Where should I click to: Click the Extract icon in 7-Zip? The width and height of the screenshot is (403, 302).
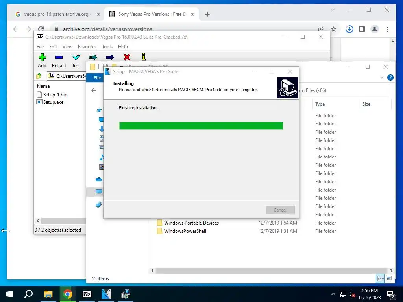(59, 61)
